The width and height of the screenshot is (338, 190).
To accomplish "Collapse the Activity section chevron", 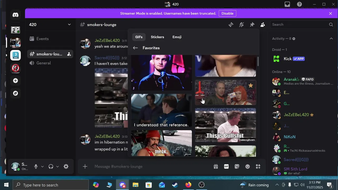I will 331,39.
